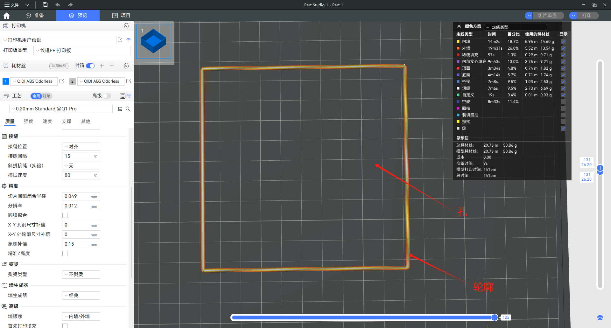
Task: Click the layers icon at bottom right
Action: [600, 318]
